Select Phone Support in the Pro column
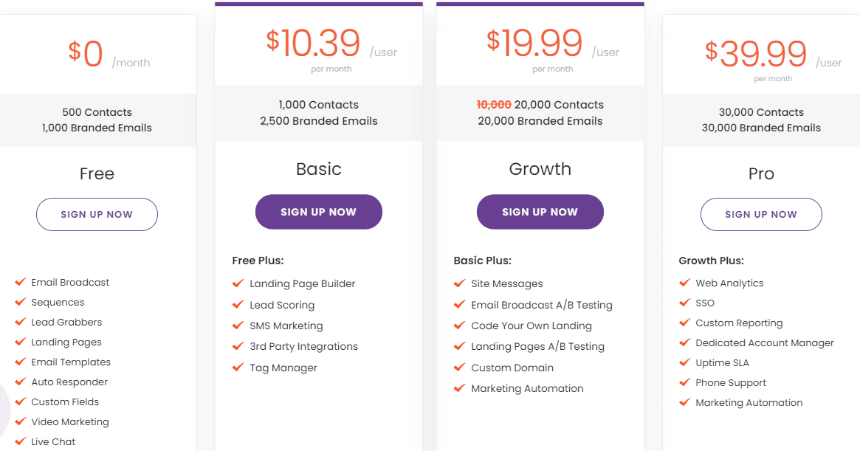This screenshot has width=860, height=451. pos(732,382)
